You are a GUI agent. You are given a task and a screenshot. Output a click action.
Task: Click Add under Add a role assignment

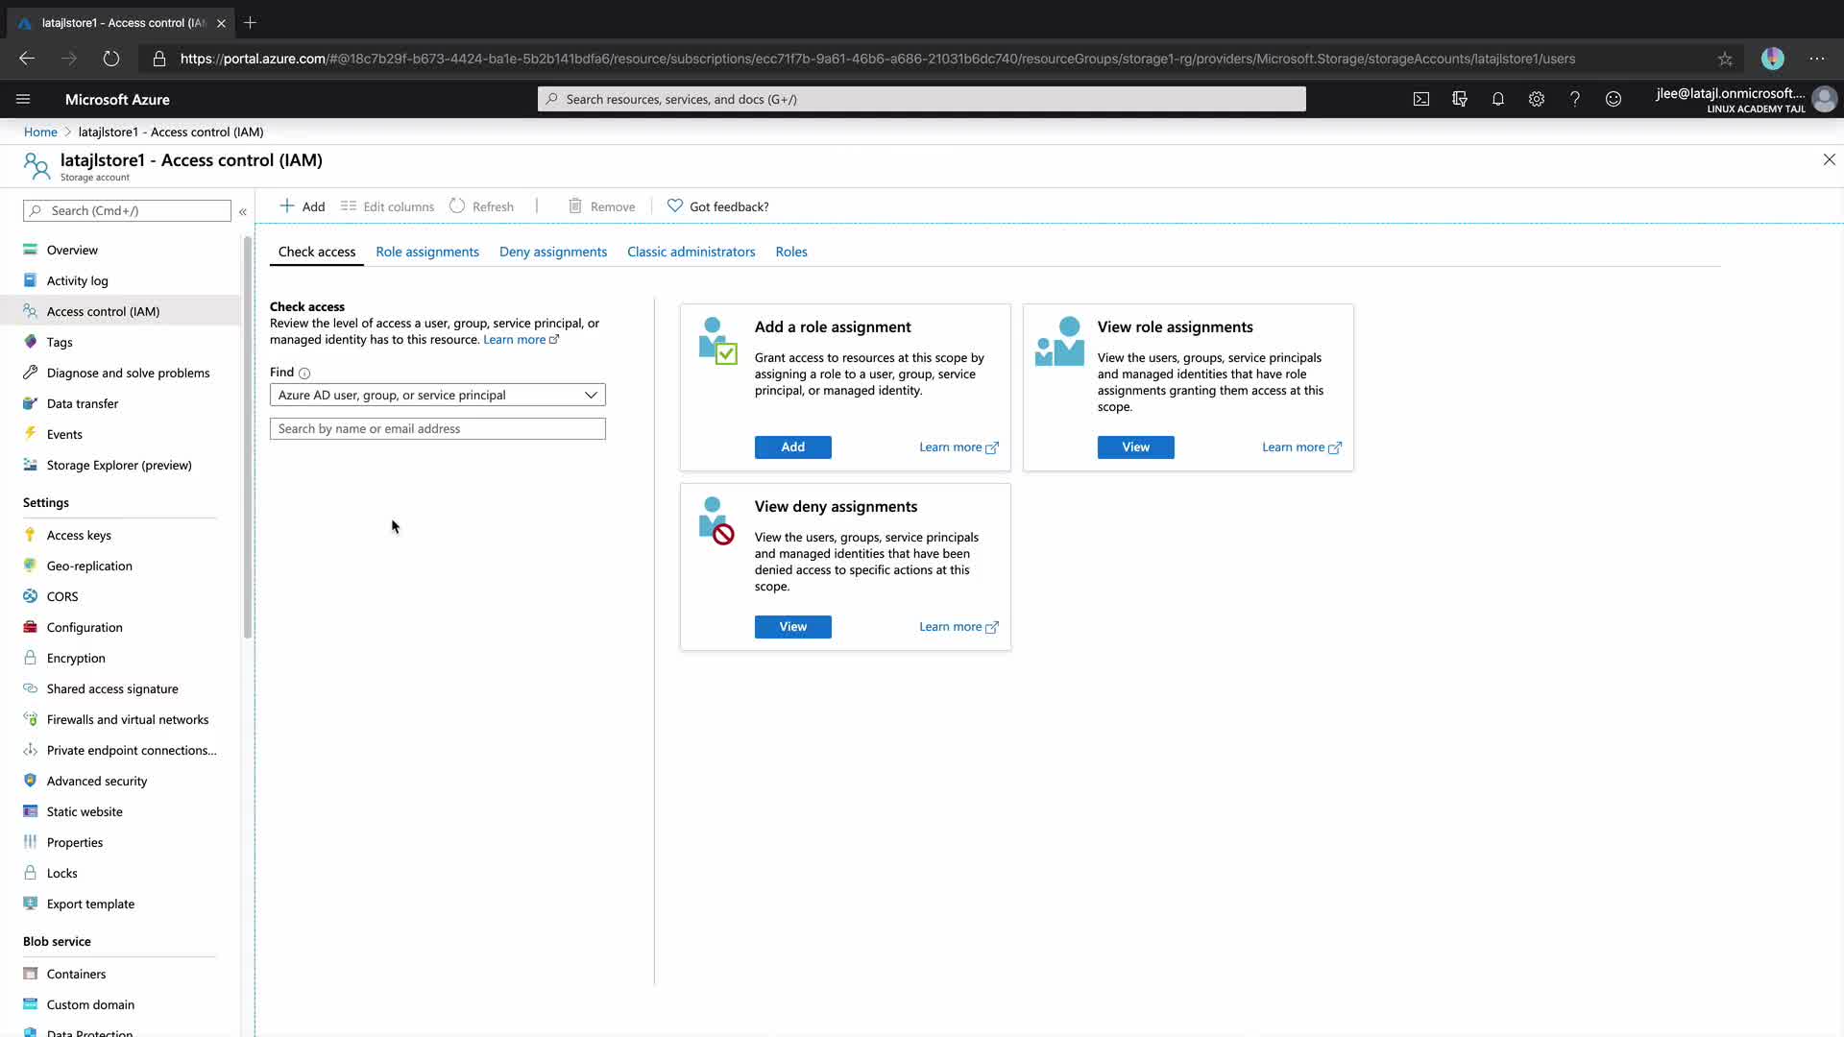click(x=792, y=447)
